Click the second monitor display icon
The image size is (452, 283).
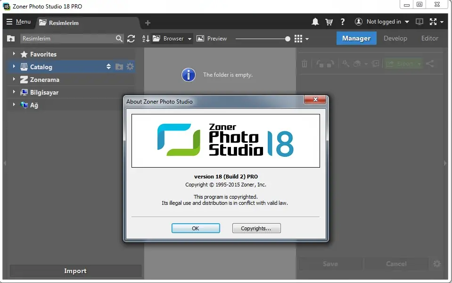tap(419, 22)
